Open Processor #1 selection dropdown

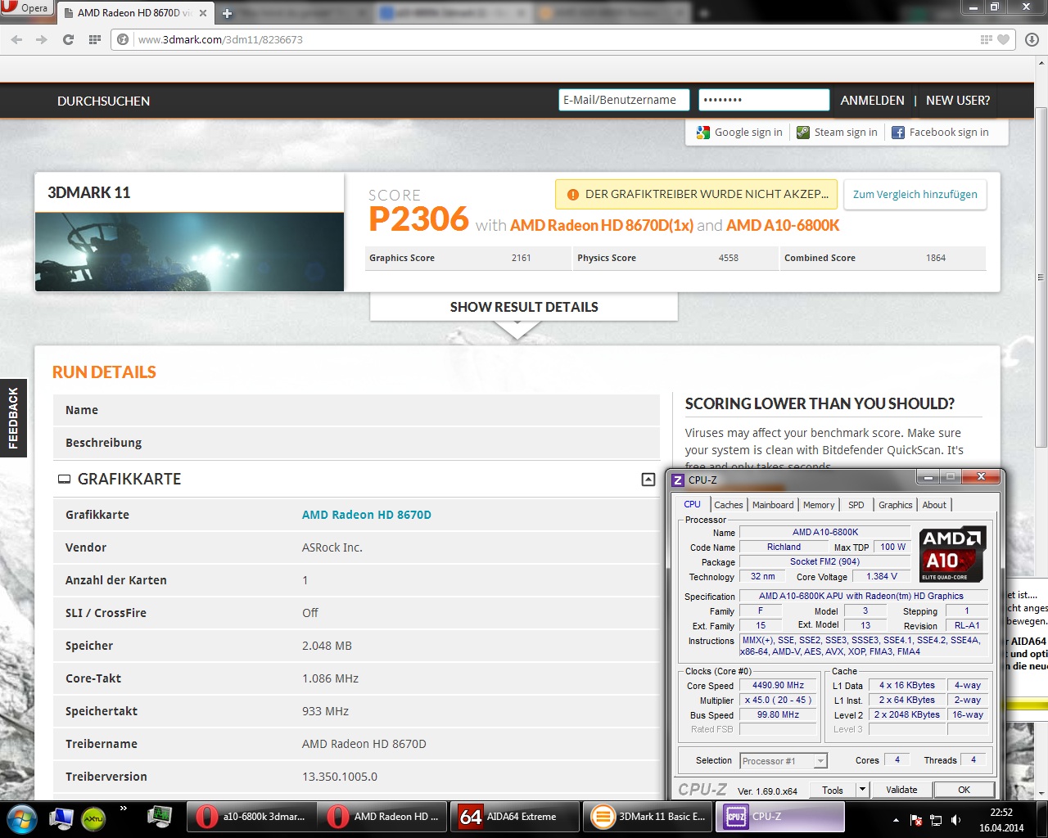click(784, 761)
